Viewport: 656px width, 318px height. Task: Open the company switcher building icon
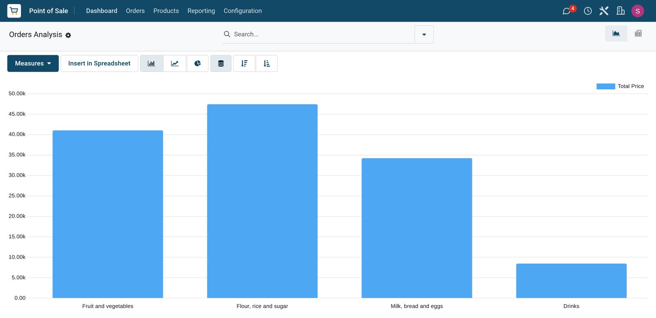[621, 11]
